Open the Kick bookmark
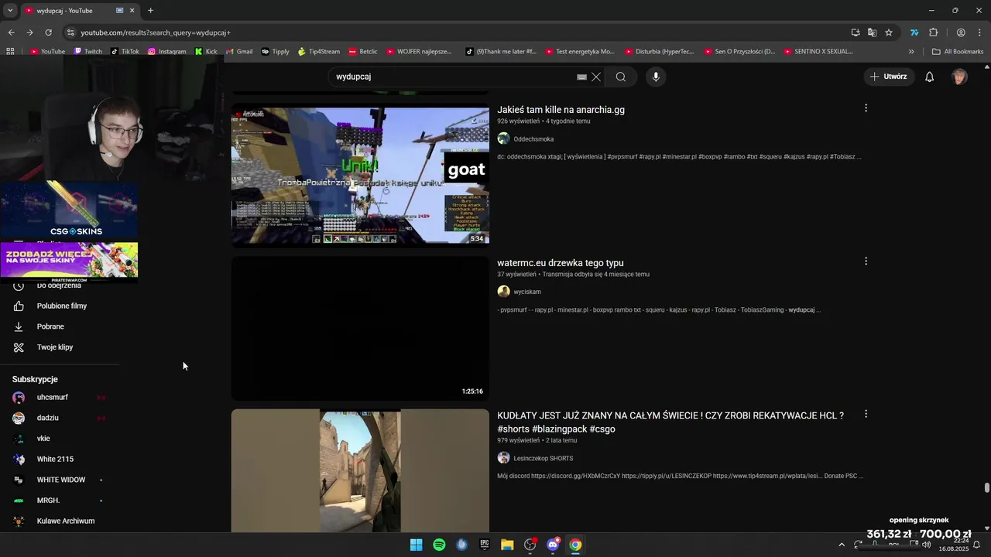The height and width of the screenshot is (557, 991). tap(206, 52)
